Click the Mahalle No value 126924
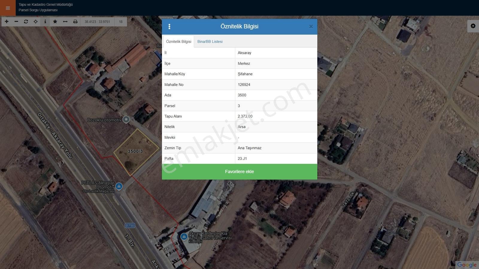 [244, 85]
